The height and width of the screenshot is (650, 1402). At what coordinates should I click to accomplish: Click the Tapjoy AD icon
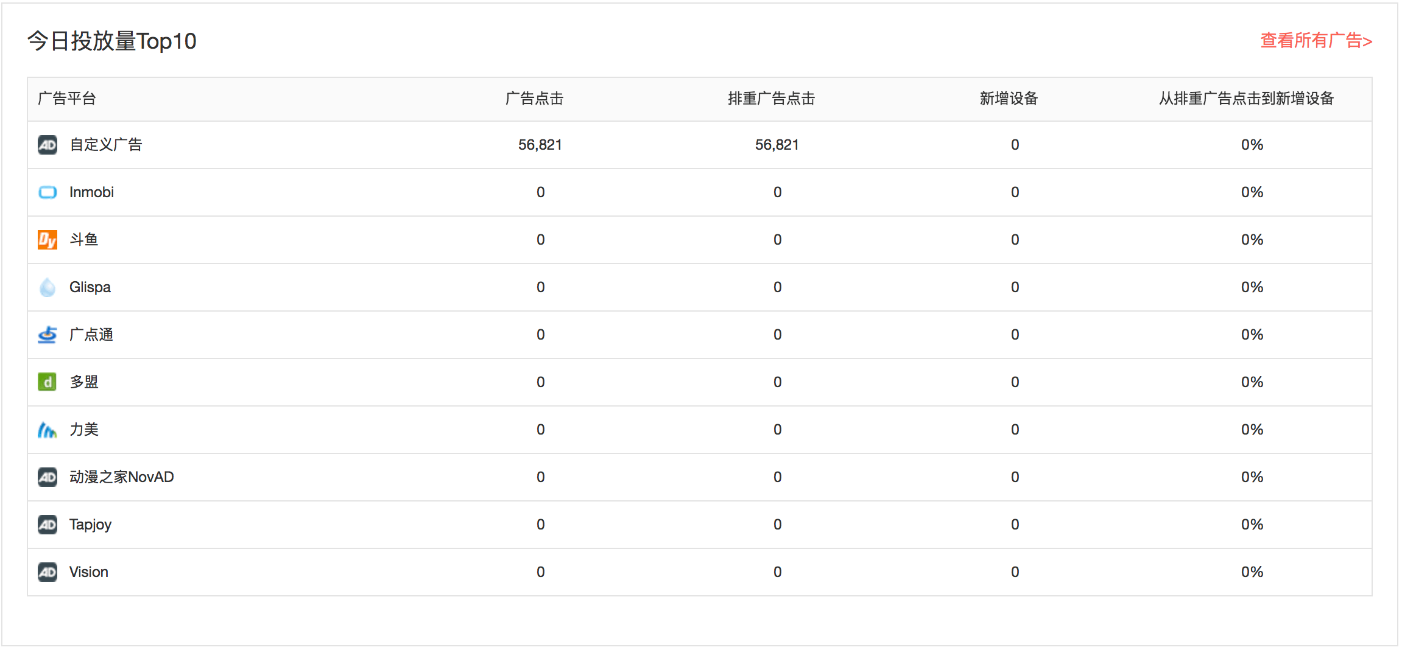point(48,525)
